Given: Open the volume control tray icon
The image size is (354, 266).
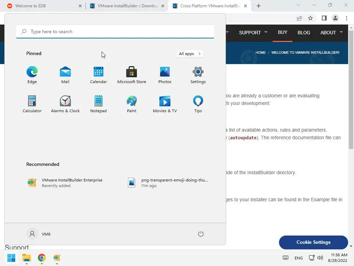Looking at the screenshot, I should pyautogui.click(x=320, y=258).
